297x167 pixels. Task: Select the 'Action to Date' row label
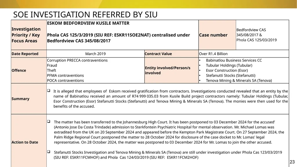pyautogui.click(x=25, y=142)
